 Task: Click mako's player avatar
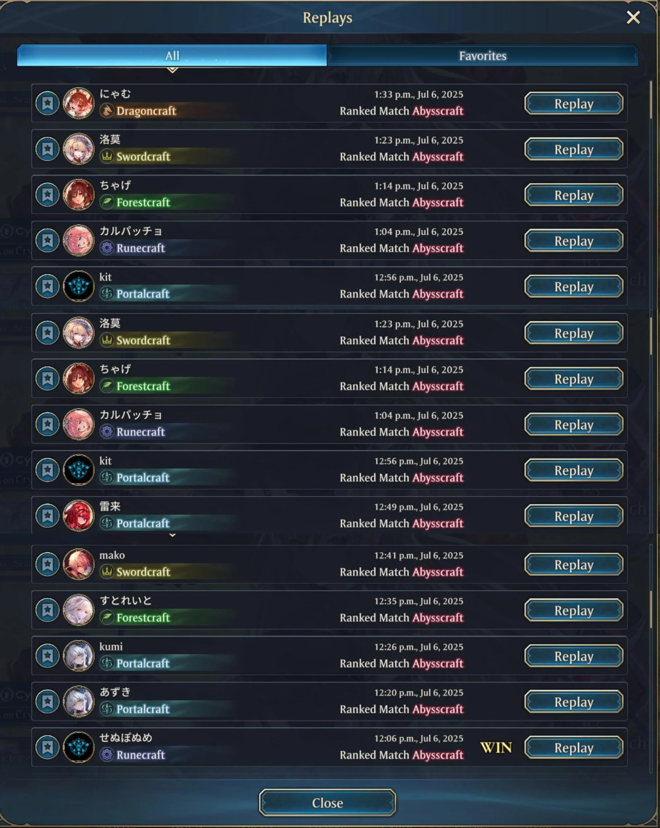point(79,564)
